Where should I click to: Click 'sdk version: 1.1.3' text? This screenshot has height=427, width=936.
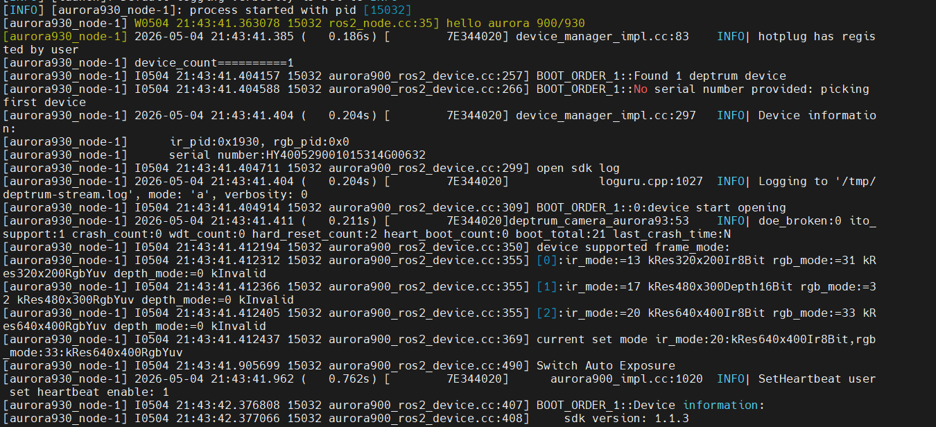tap(627, 418)
